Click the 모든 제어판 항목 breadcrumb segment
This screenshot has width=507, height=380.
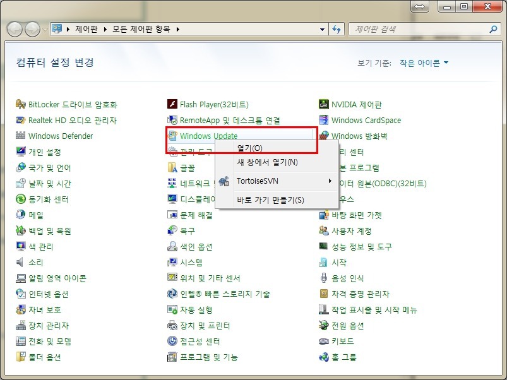pos(141,29)
